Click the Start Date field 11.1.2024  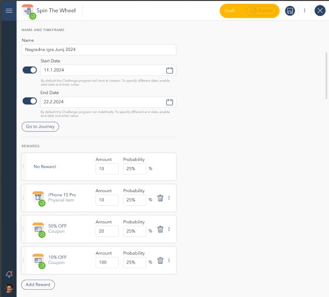click(108, 70)
